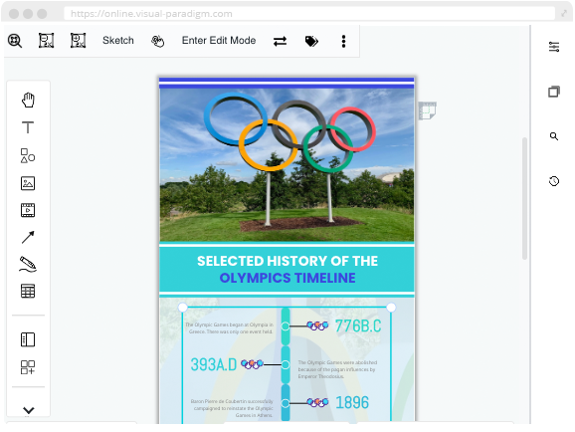575x432 pixels.
Task: Select the table insert tool
Action: [28, 291]
